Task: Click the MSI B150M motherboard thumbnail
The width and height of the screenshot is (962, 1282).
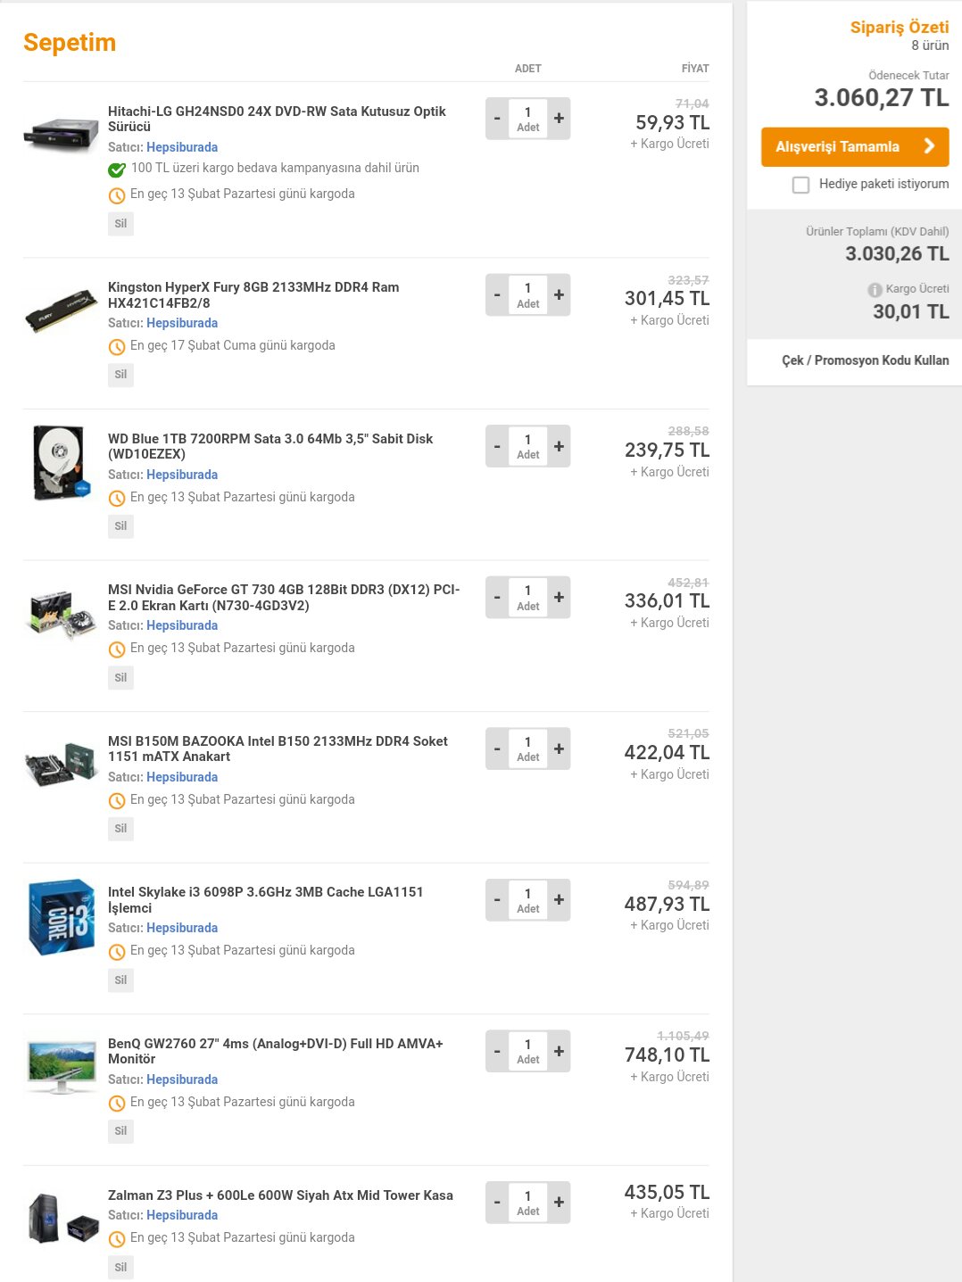Action: click(61, 765)
